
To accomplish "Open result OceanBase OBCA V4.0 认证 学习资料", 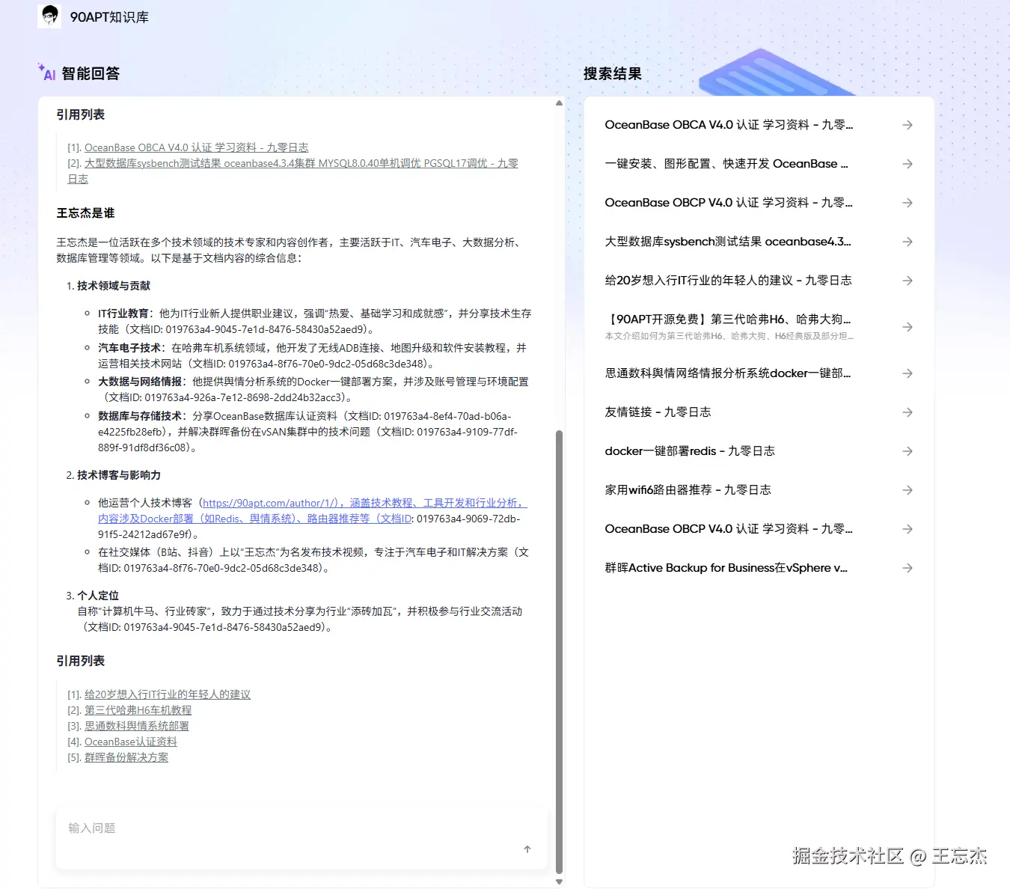I will 729,125.
